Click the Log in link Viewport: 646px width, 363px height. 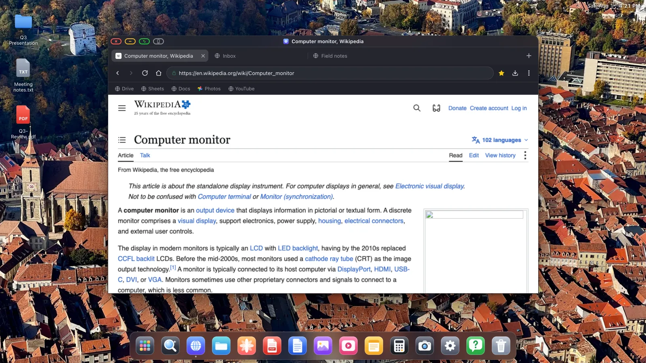coord(519,108)
